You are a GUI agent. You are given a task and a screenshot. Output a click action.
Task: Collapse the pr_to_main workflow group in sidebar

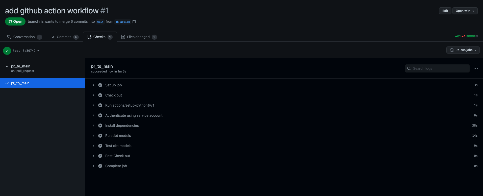tap(7, 66)
